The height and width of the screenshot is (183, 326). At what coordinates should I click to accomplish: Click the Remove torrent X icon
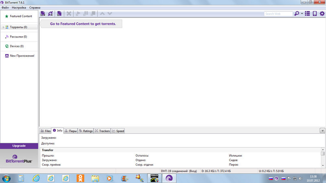coord(69,14)
